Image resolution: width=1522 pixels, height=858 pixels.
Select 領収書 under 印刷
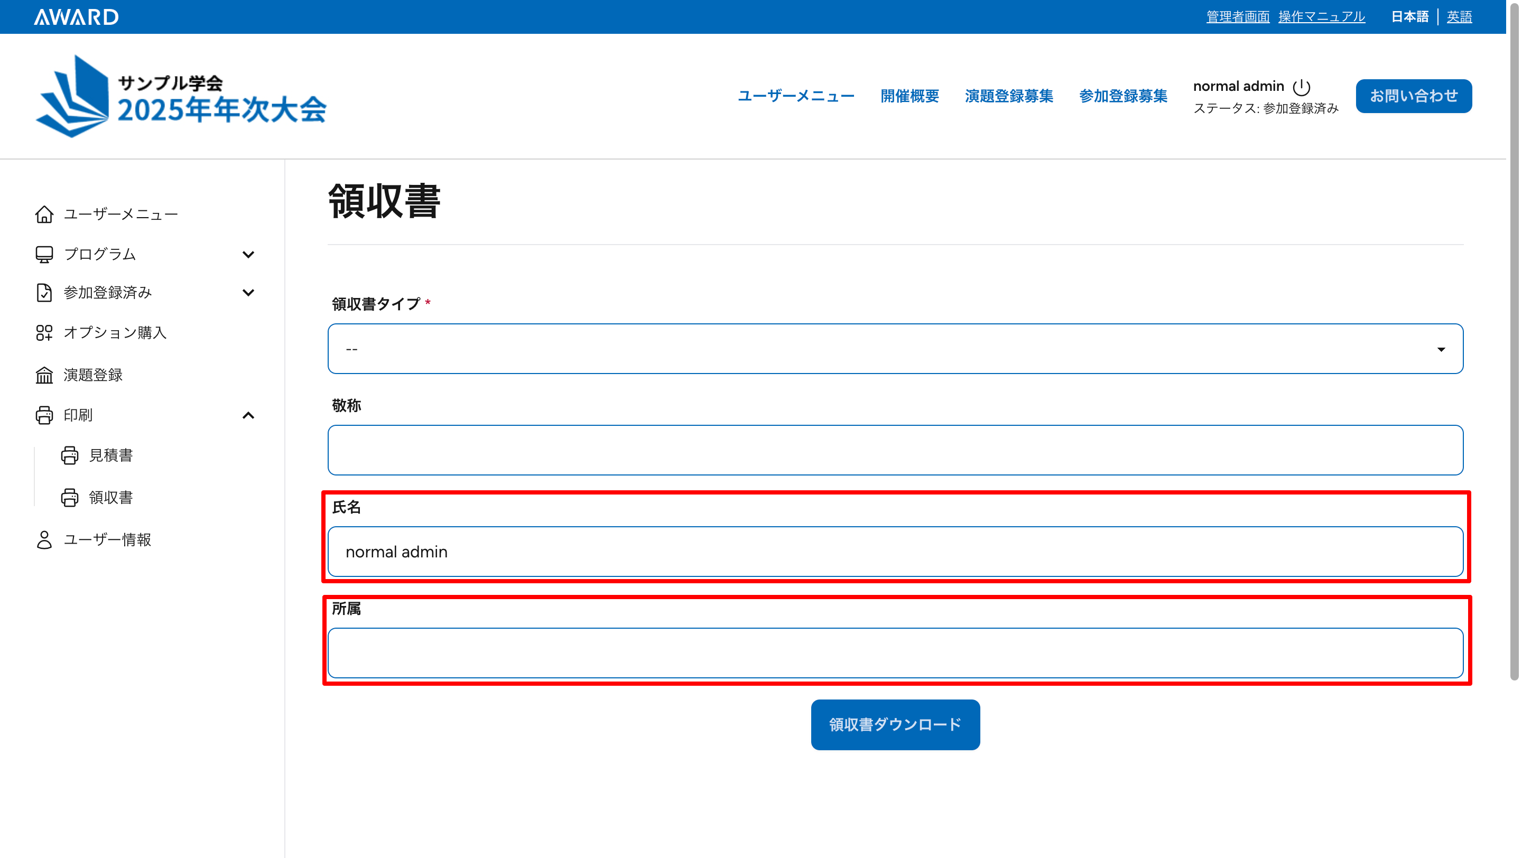pos(110,498)
